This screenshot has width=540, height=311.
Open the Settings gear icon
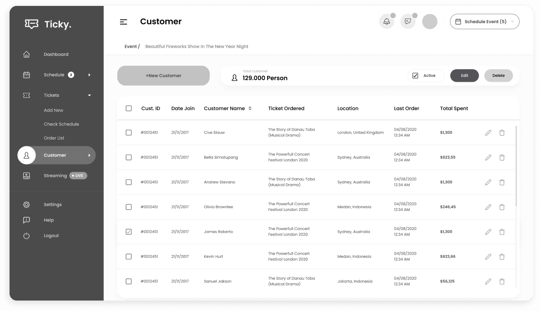click(26, 204)
